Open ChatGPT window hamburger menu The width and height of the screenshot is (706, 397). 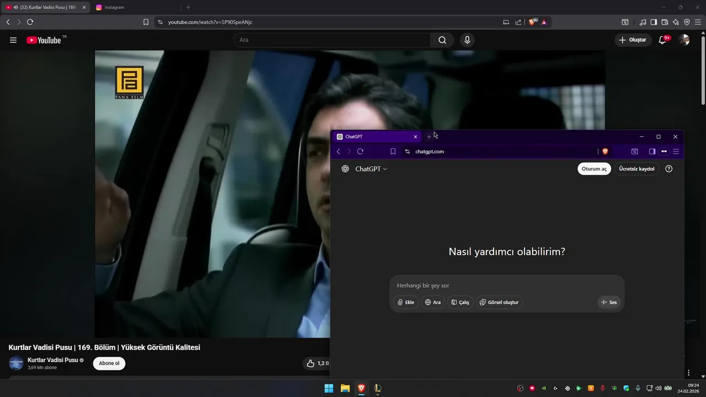click(676, 151)
